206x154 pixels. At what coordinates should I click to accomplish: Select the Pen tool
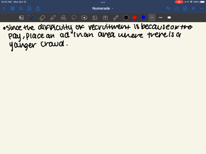[x=32, y=18]
